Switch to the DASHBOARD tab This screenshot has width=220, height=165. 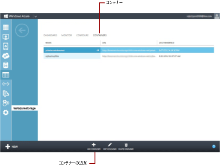pos(50,35)
